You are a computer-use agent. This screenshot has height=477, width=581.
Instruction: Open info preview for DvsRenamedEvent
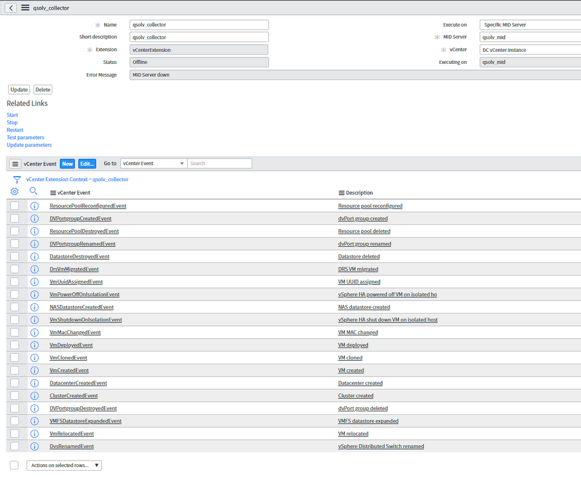pyautogui.click(x=34, y=446)
